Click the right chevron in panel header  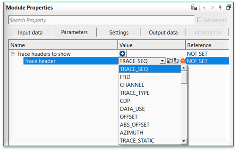pos(212,7)
